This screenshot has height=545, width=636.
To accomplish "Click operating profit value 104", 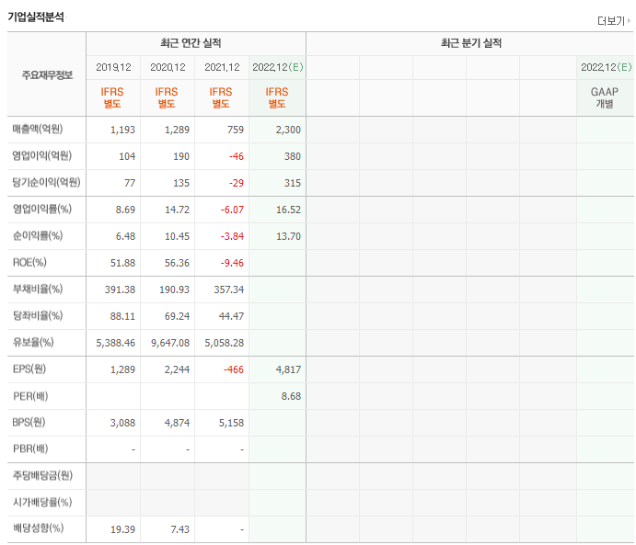I will (x=127, y=156).
